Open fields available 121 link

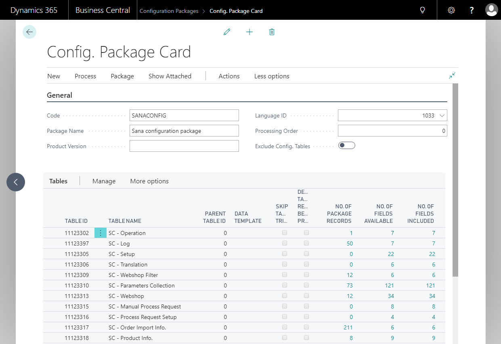(x=389, y=285)
